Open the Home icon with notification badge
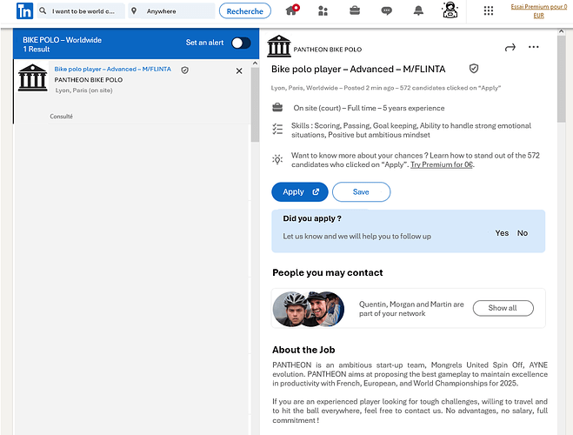Image resolution: width=573 pixels, height=435 pixels. click(x=292, y=10)
